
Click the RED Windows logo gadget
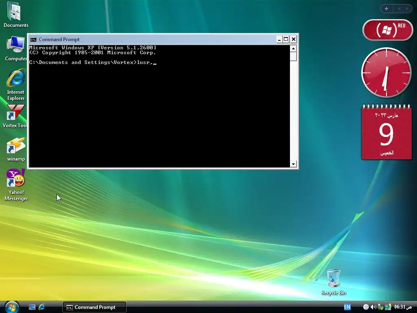point(388,30)
